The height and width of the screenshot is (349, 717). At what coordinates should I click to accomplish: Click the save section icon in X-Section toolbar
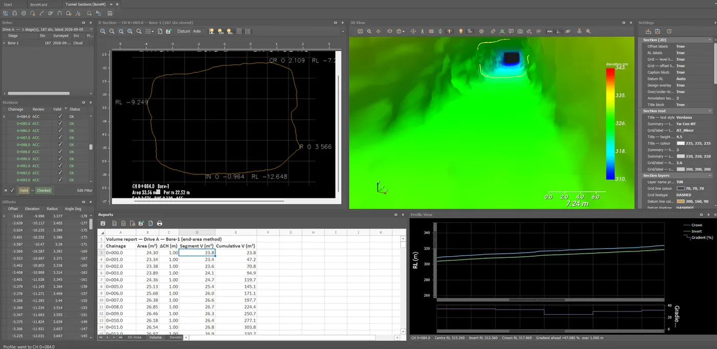(x=168, y=31)
